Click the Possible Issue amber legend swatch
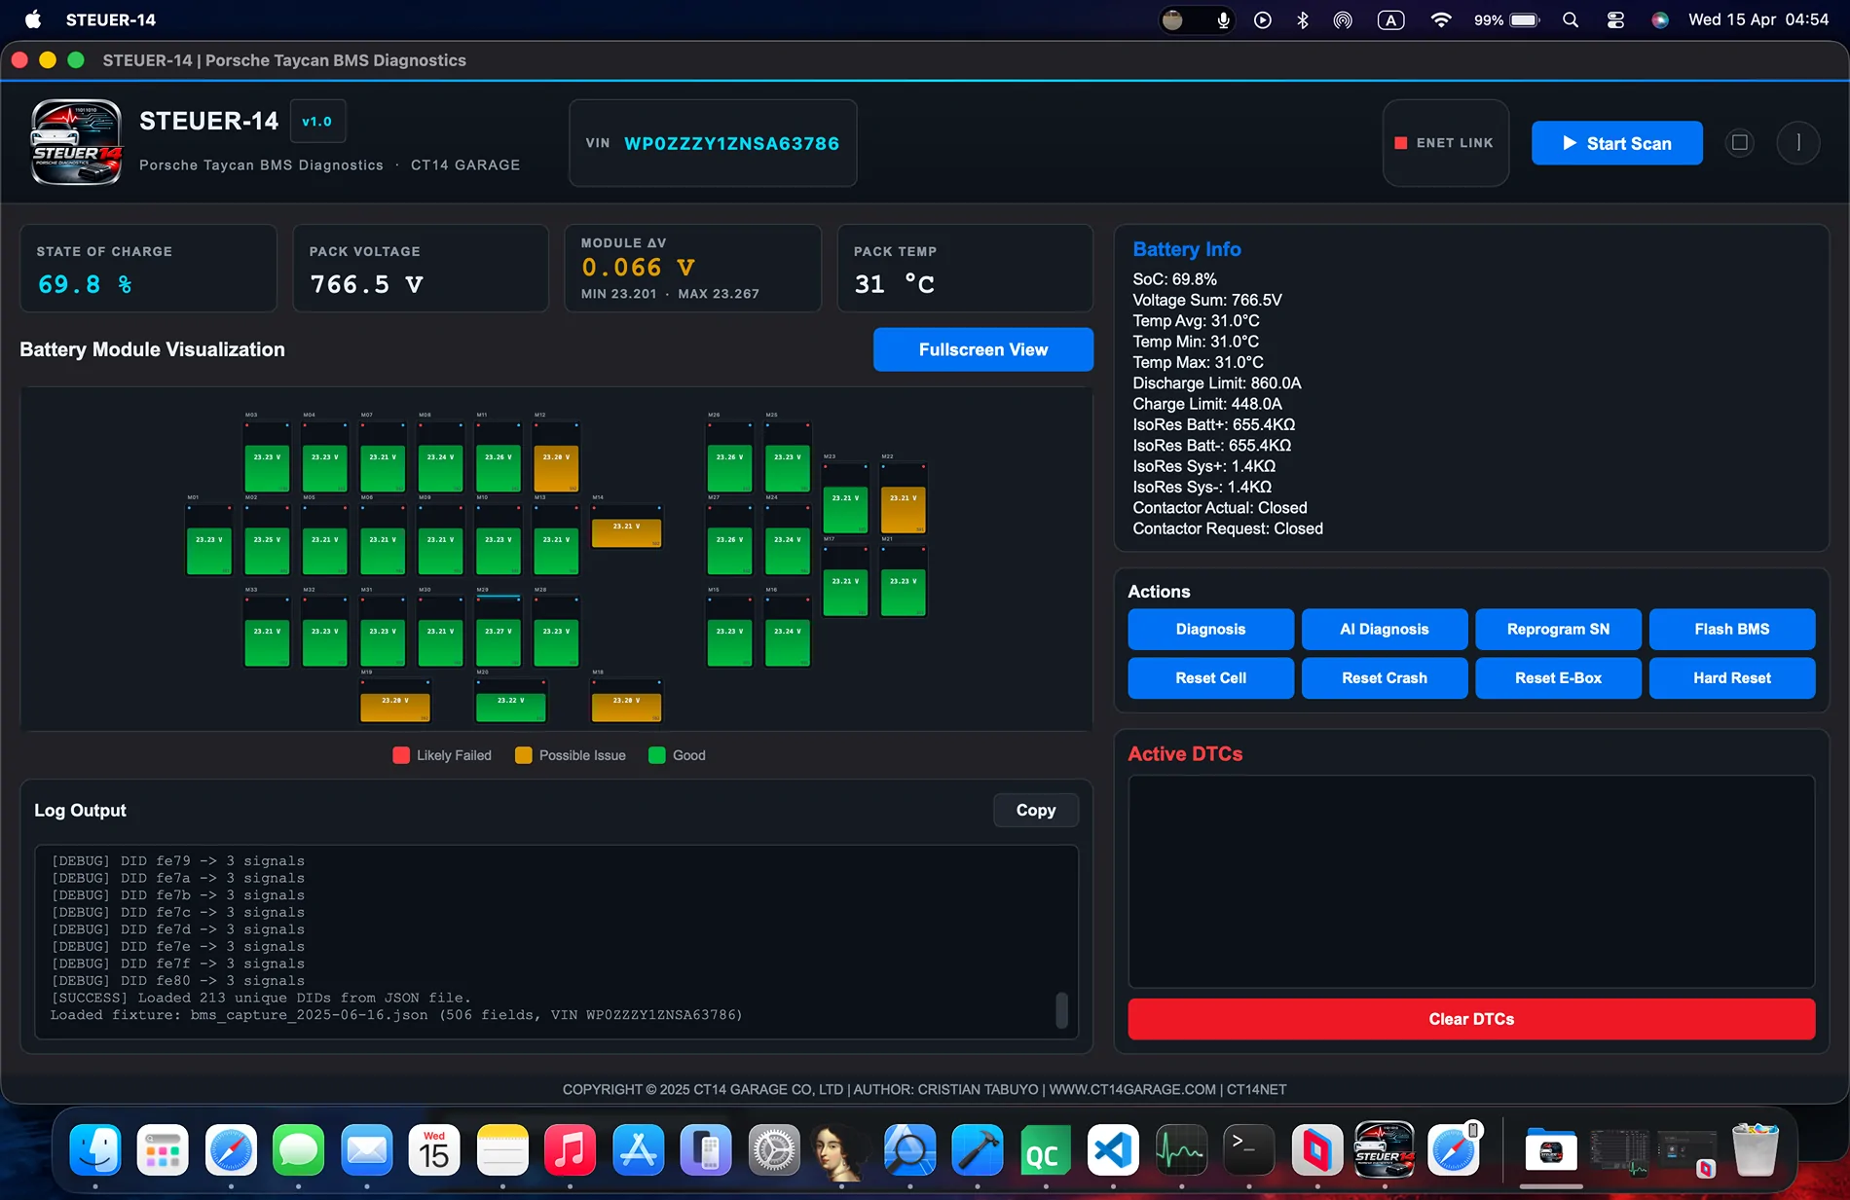 coord(524,755)
